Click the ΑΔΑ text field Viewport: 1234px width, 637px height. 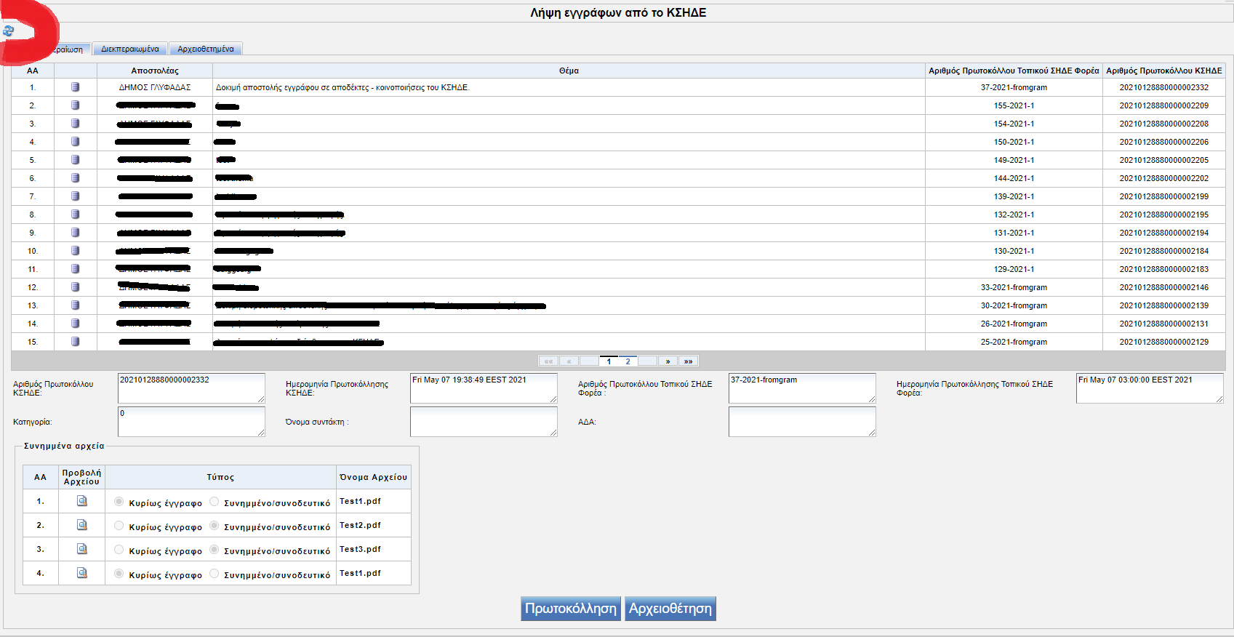coord(801,422)
